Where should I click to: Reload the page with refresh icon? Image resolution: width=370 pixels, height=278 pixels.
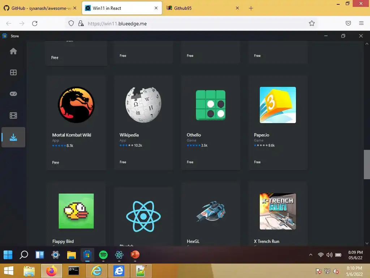pos(35,24)
